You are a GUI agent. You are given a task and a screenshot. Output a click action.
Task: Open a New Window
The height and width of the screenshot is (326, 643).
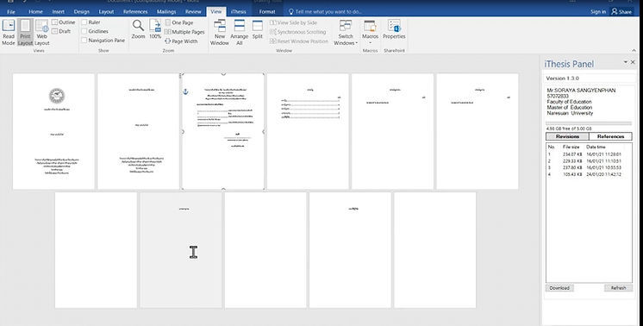click(x=220, y=33)
